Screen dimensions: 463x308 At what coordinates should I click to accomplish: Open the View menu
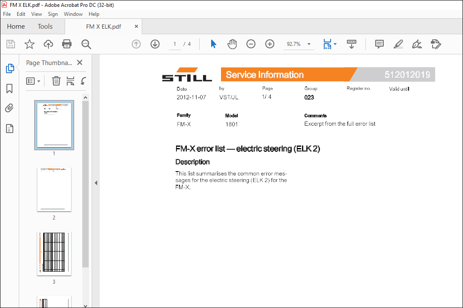[x=36, y=14]
